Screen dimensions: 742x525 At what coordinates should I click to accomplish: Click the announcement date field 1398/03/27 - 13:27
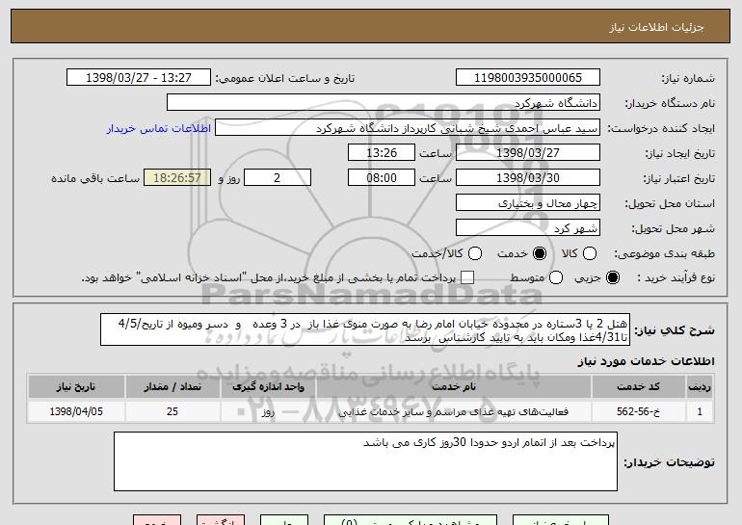139,78
